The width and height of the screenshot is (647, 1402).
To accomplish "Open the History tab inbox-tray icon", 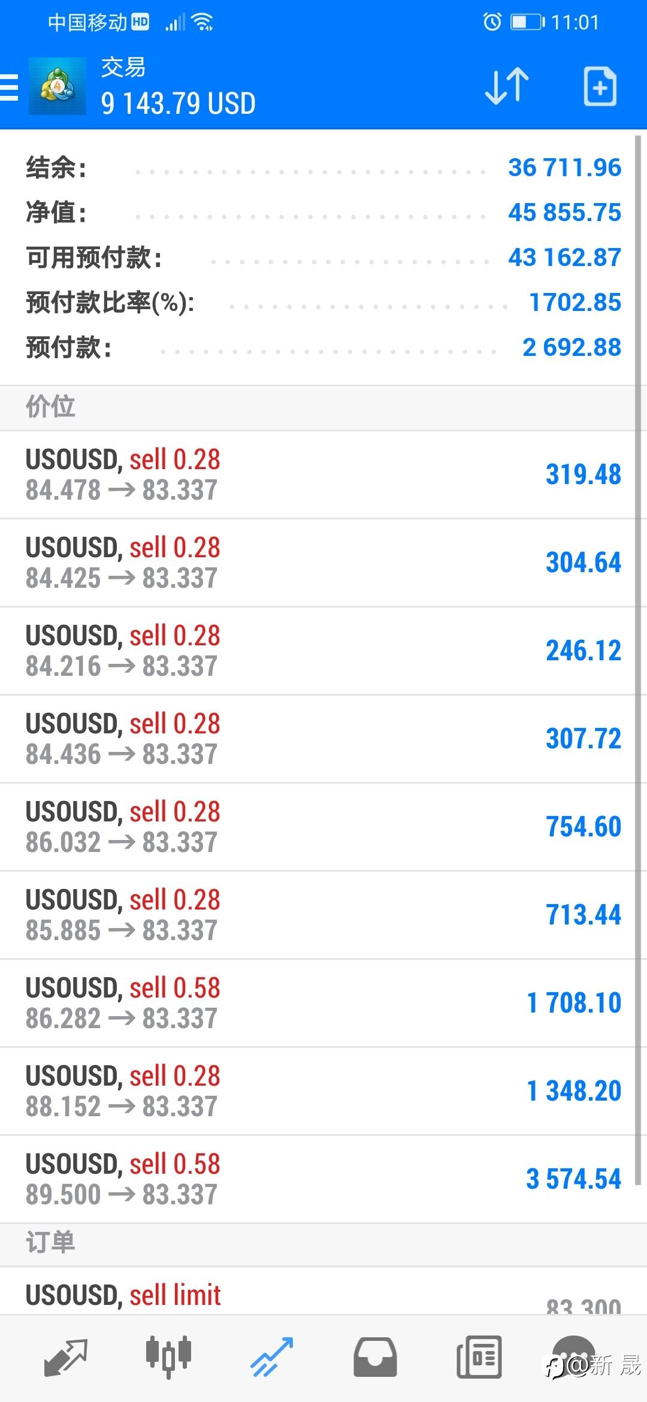I will (x=375, y=1356).
